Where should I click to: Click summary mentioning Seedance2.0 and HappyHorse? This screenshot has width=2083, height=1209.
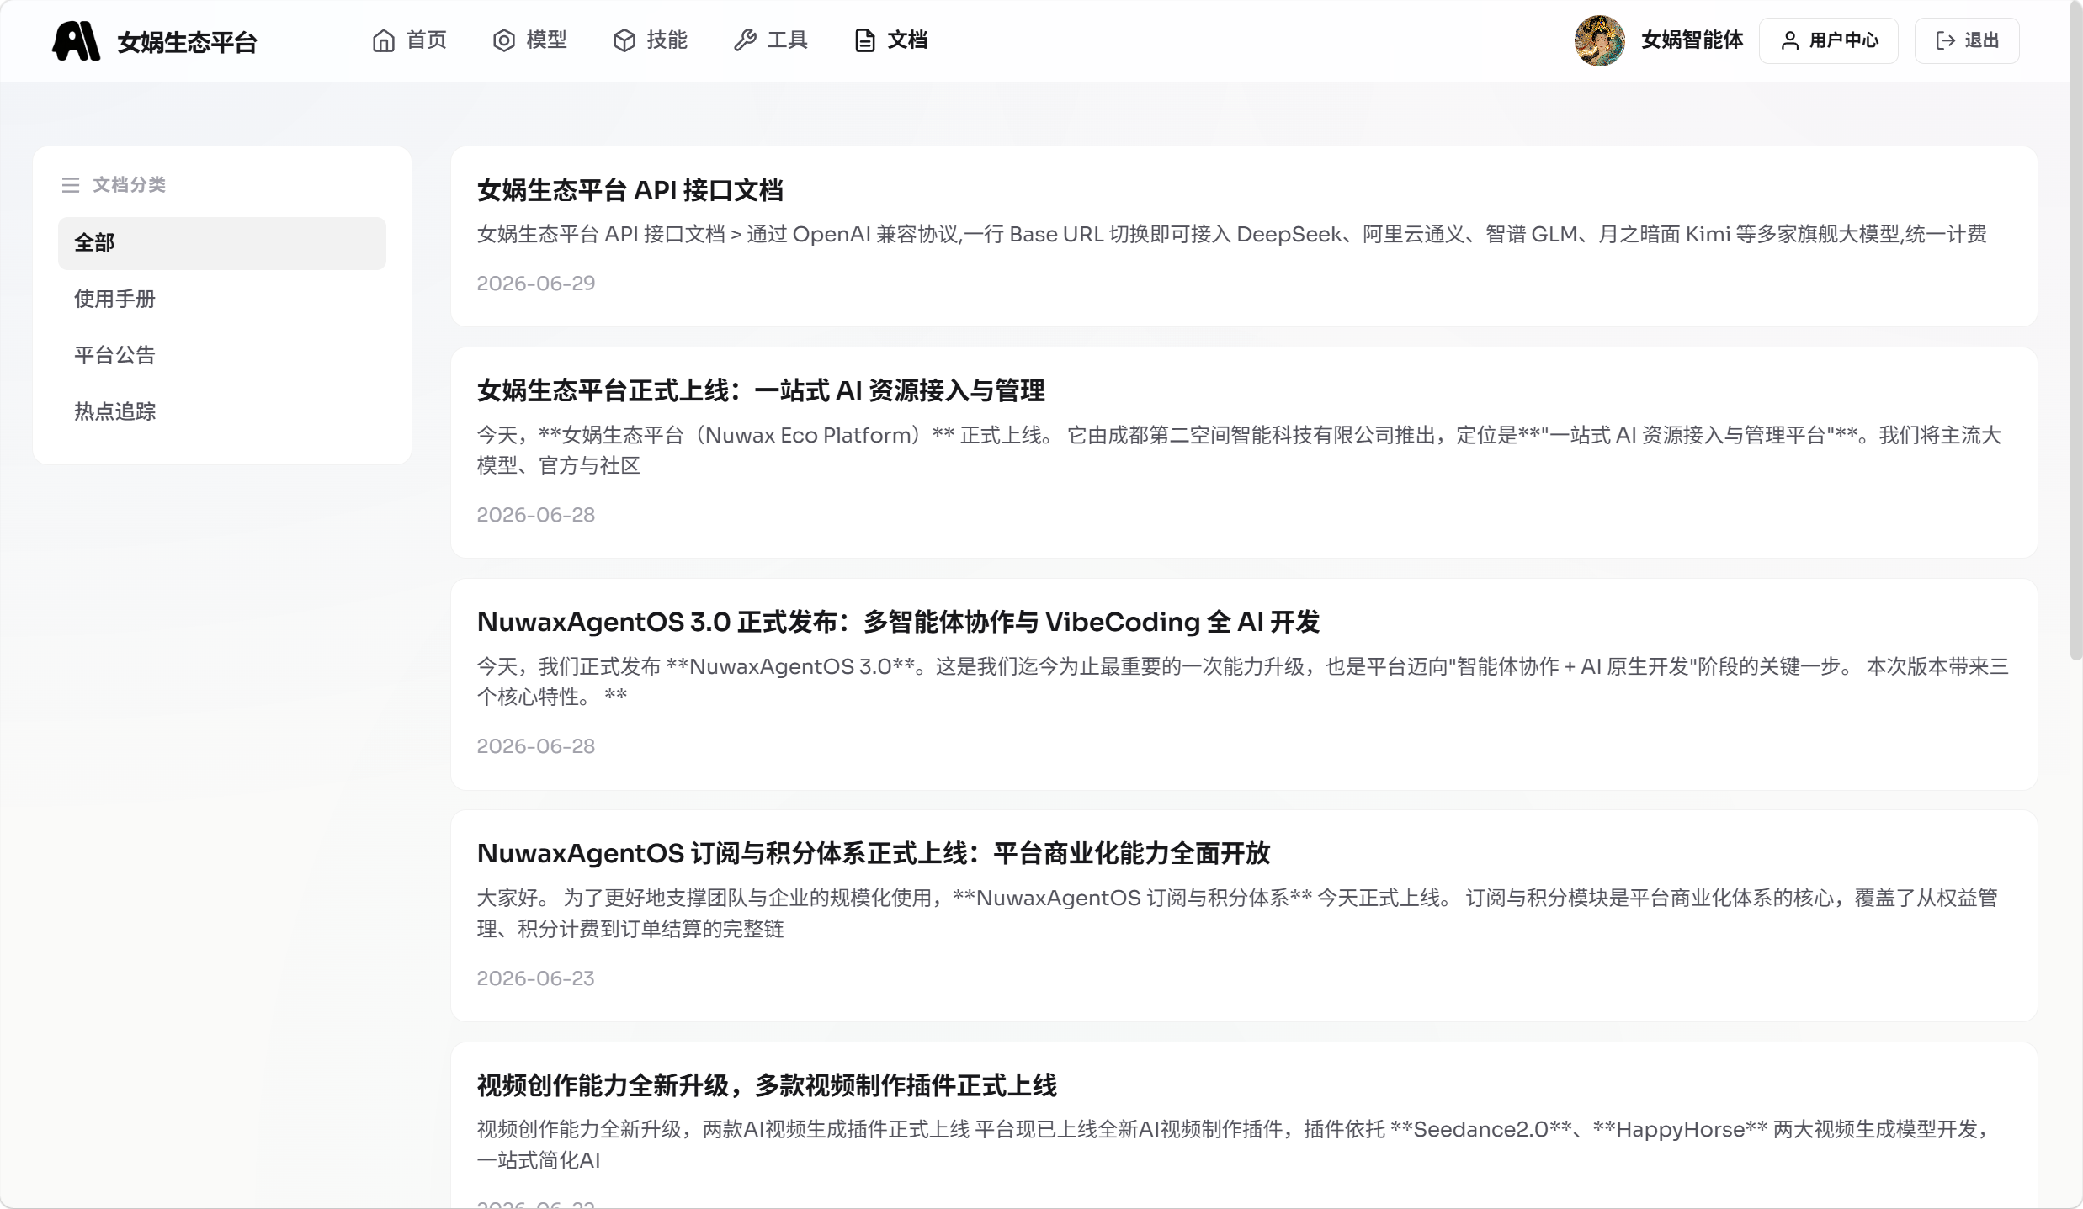(1234, 1145)
